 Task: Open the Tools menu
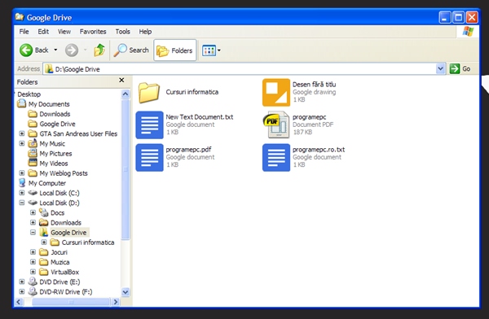[122, 32]
